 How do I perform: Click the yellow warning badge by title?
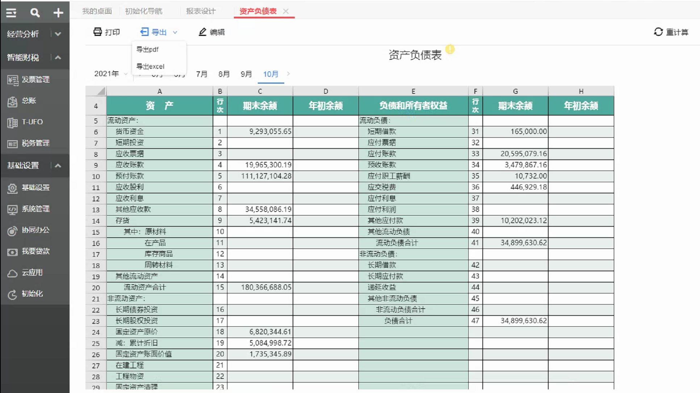450,49
